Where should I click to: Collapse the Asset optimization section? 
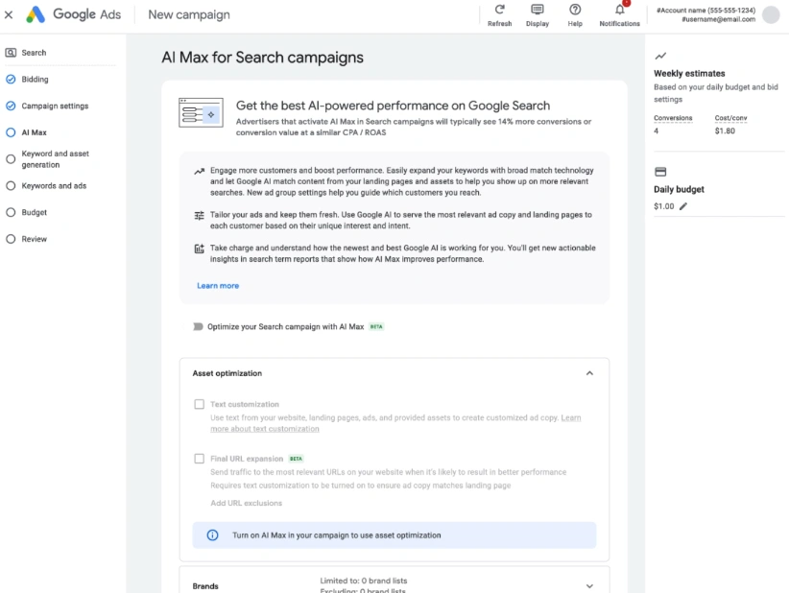point(589,373)
